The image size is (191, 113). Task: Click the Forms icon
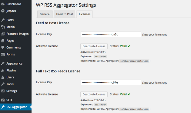pyautogui.click(x=3, y=54)
